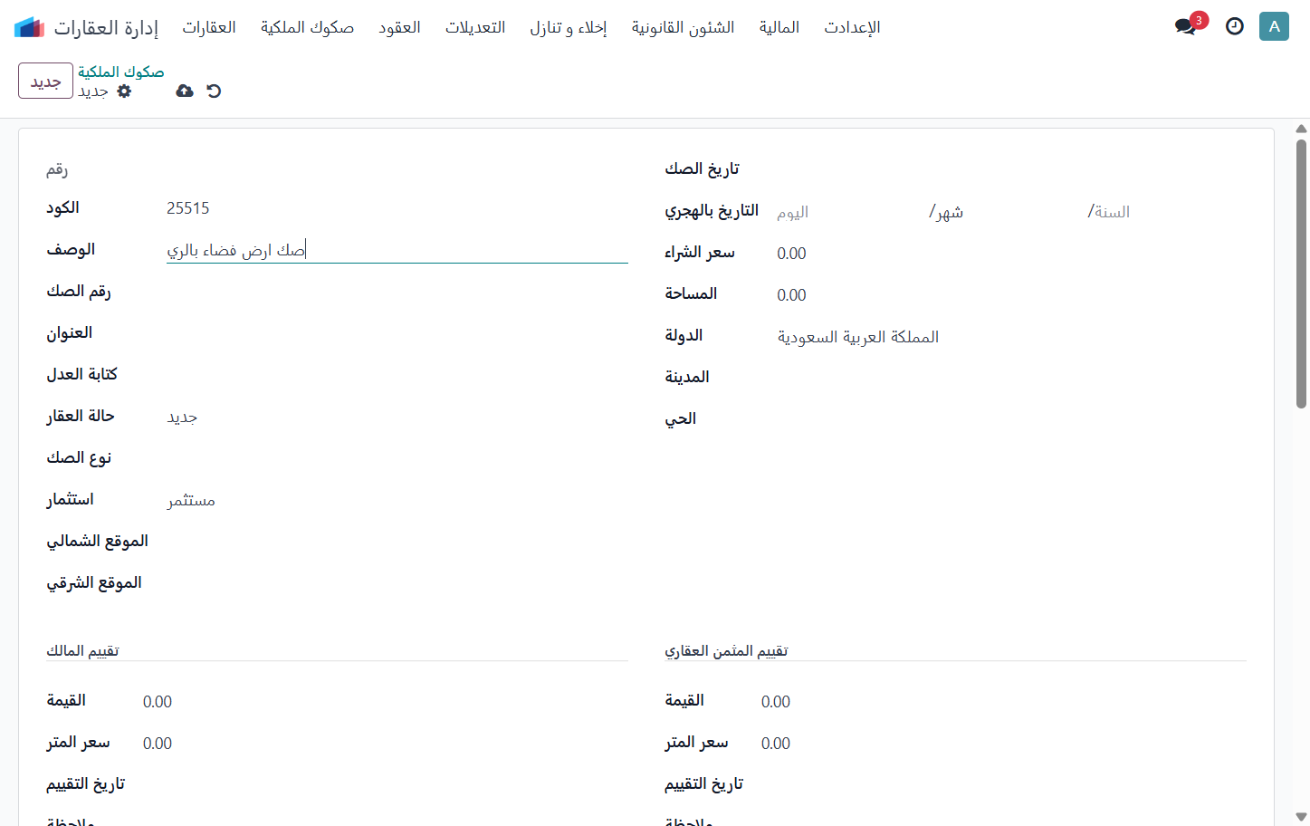This screenshot has width=1310, height=826.
Task: Click the شهر Hijri month field
Action: [x=1009, y=212]
